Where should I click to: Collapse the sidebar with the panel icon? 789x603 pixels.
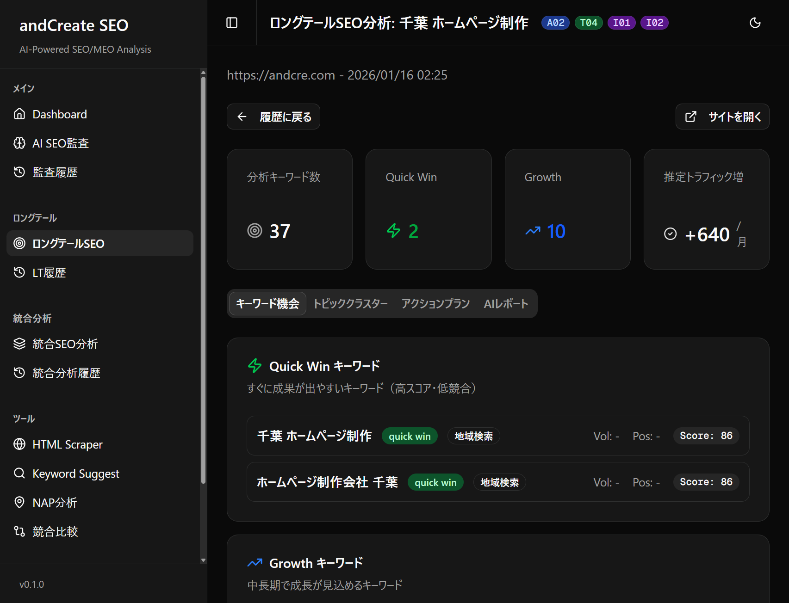[232, 22]
